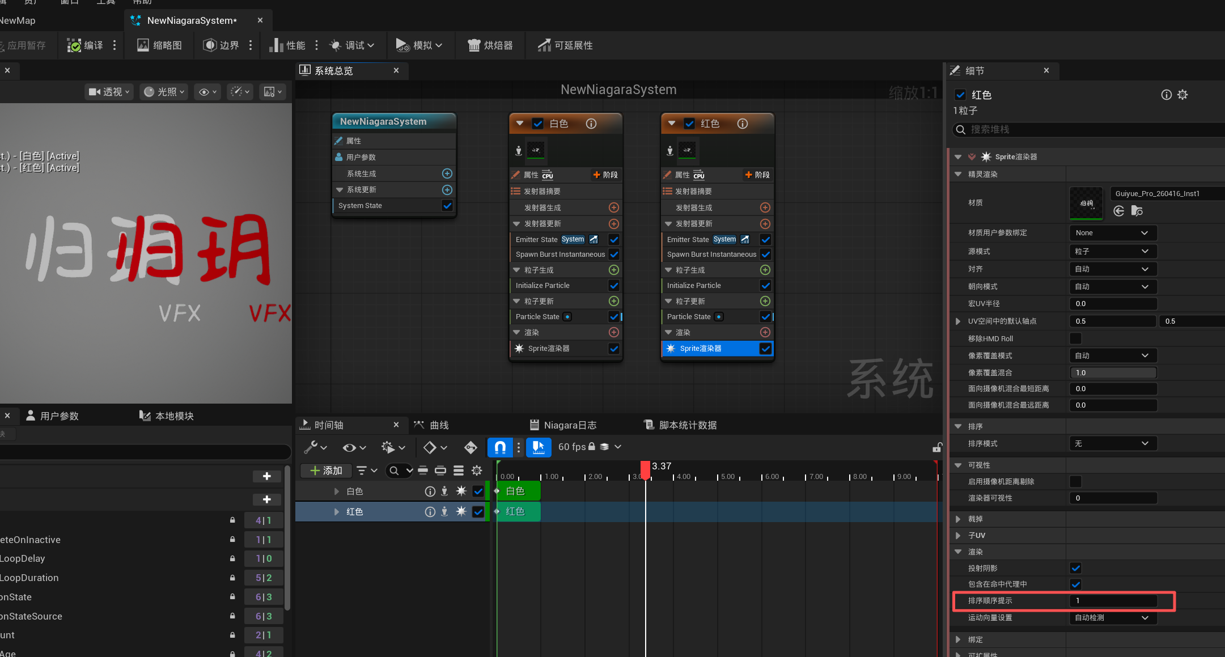
Task: Toggle timeline snapping magnet icon
Action: pos(500,447)
